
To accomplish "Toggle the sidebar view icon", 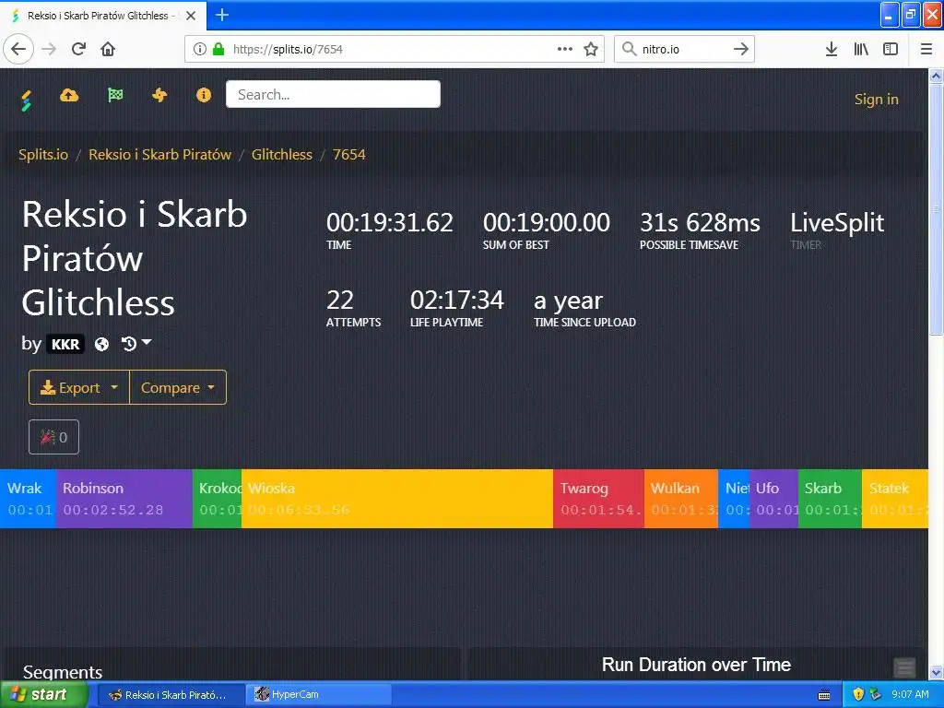I will click(x=891, y=49).
